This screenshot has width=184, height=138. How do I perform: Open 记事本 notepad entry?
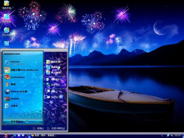[11, 106]
